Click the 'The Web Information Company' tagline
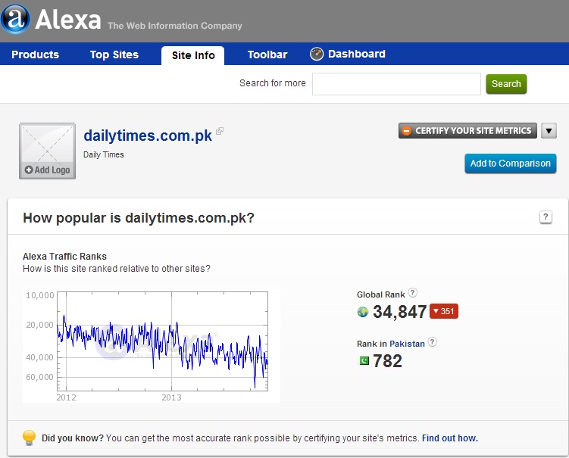Screen dimensions: 569x458 pos(174,26)
